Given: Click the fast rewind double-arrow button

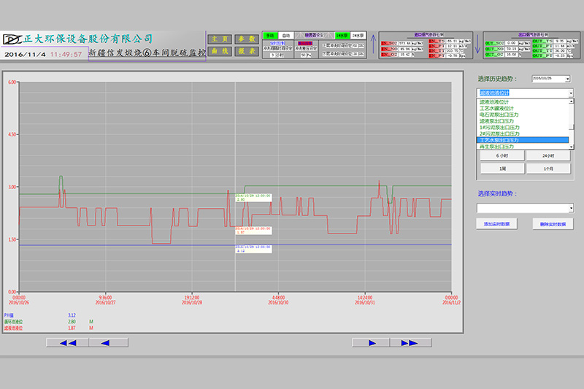Looking at the screenshot, I should coord(67,342).
